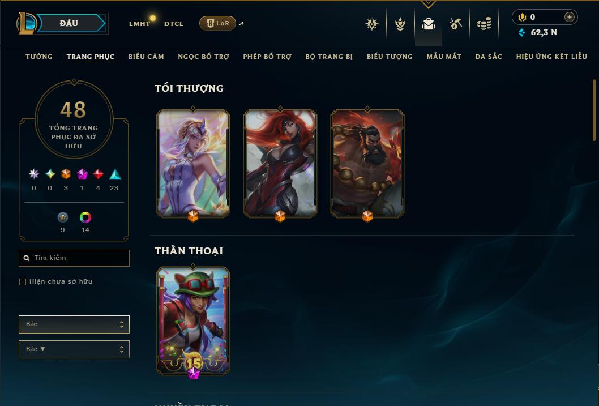This screenshot has height=406, width=599.
Task: Open the first Bậc sort dropdown
Action: (74, 324)
